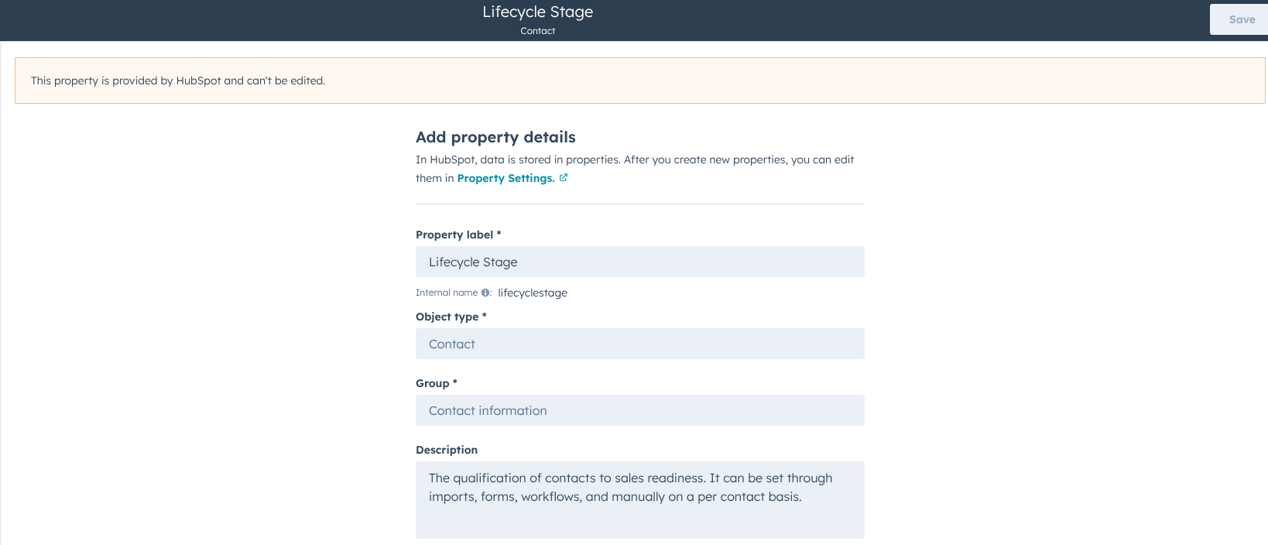Click the 'In HubSpot, data is stored' paragraph
This screenshot has height=545, width=1268.
[x=635, y=160]
